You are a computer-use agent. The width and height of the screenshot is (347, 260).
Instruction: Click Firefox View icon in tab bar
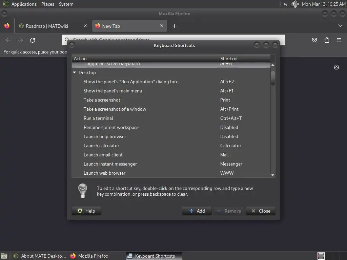[x=7, y=26]
